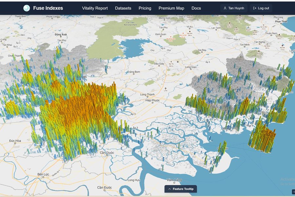Screen dimensions: 295x197
Task: Click the Cần Đước map label
Action: pyautogui.click(x=105, y=187)
